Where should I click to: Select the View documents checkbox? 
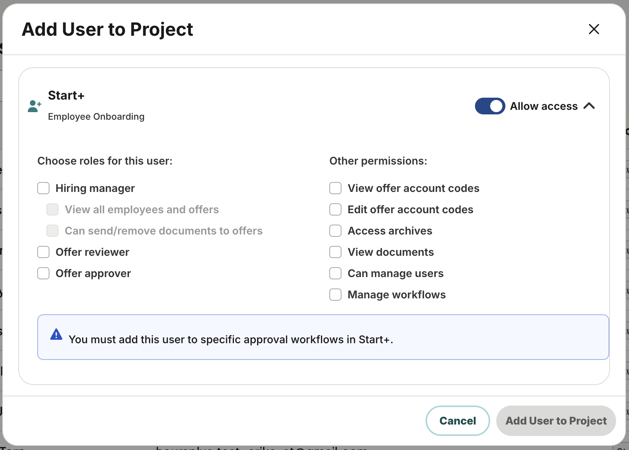(x=335, y=252)
